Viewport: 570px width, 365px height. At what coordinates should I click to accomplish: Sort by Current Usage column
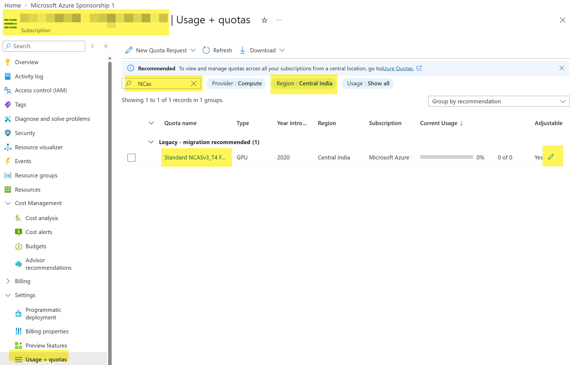point(441,123)
